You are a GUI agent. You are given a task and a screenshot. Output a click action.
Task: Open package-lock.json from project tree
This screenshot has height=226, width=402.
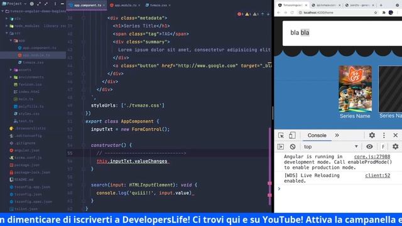pos(30,172)
